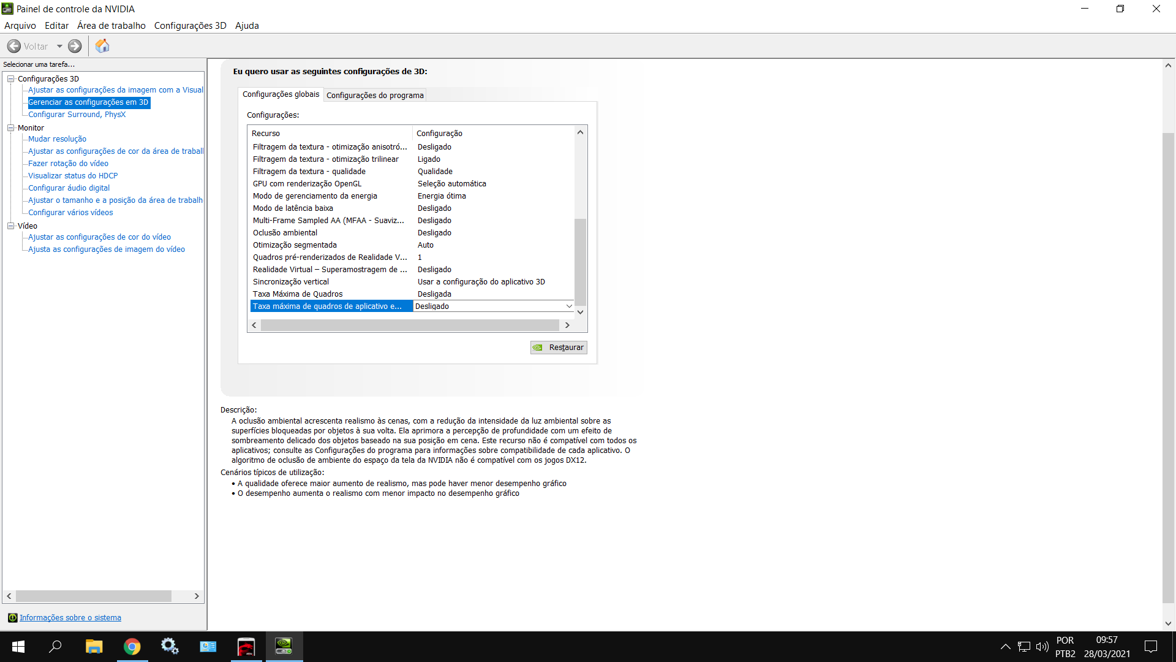Click the POR PTB2 language indicator
Image resolution: width=1176 pixels, height=662 pixels.
(1065, 647)
